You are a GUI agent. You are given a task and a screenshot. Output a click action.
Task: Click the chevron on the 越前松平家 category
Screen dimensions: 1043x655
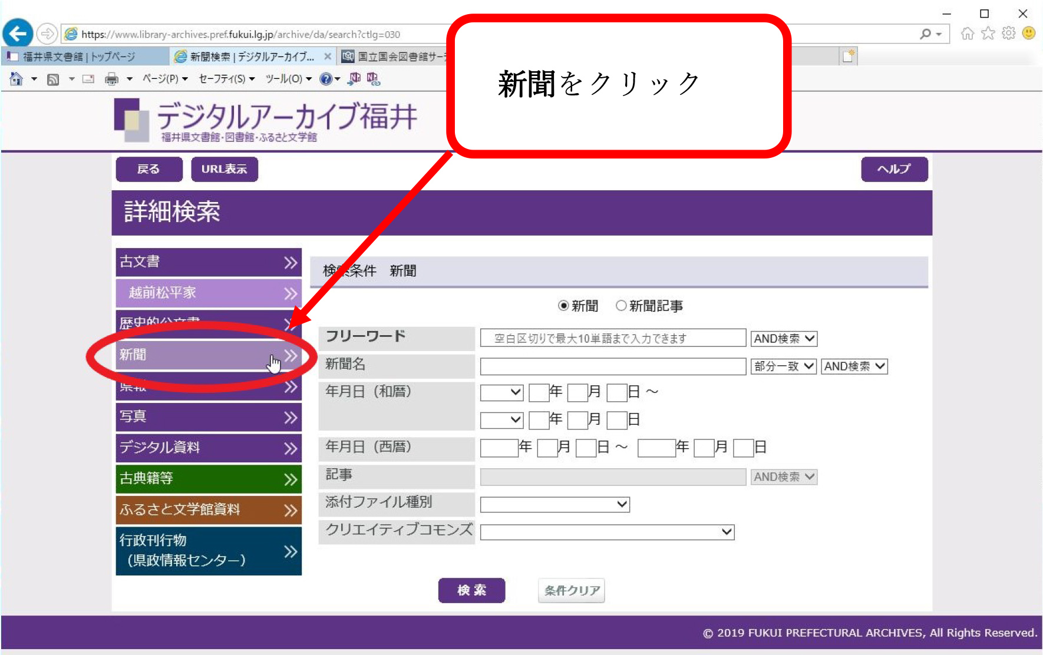tap(291, 293)
